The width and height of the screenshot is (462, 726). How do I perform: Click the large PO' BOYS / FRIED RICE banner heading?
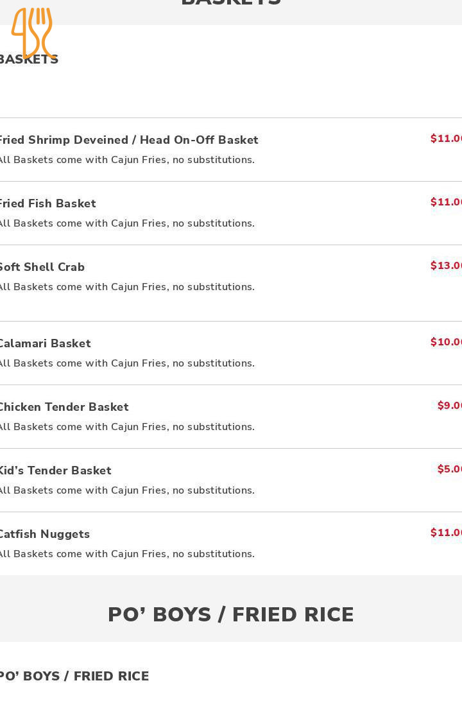pyautogui.click(x=231, y=614)
